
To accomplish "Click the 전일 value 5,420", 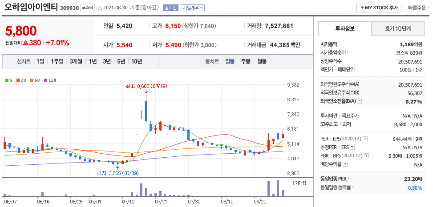I will point(124,26).
